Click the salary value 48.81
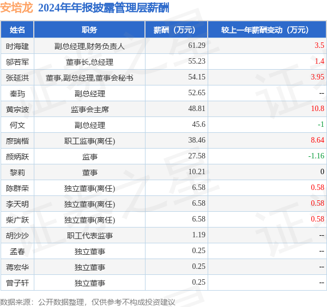 point(197,108)
